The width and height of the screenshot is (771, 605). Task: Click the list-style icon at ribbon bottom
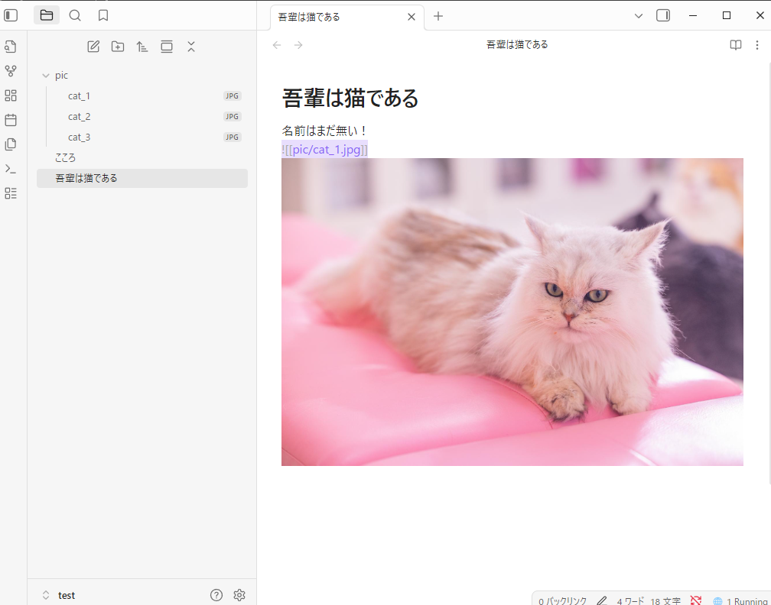[11, 193]
